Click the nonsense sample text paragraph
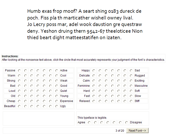 coord(85,24)
